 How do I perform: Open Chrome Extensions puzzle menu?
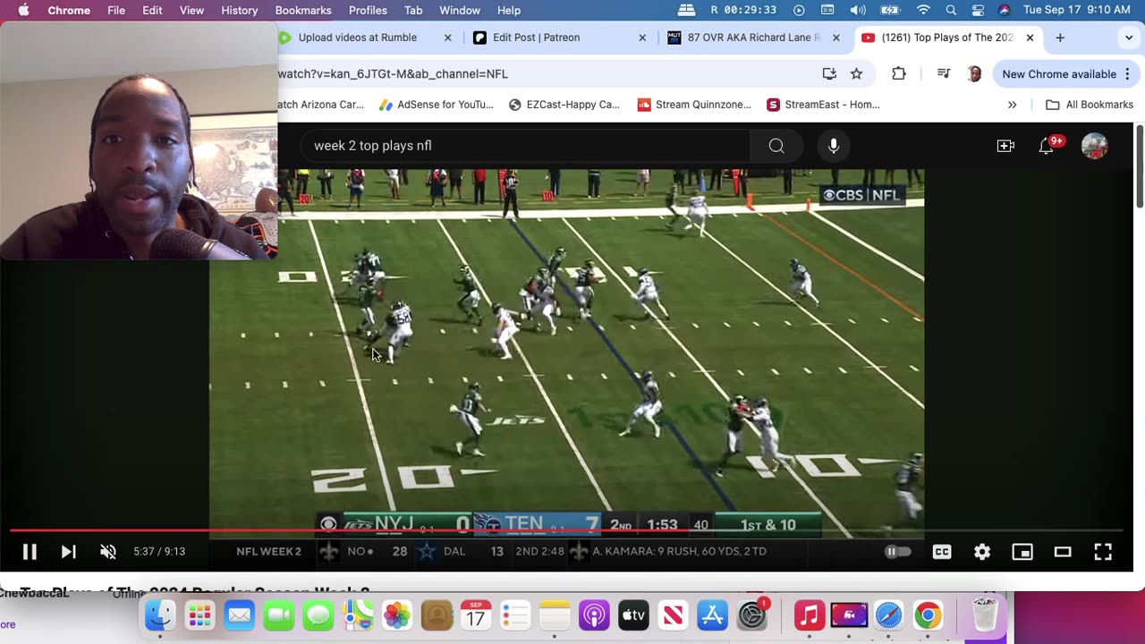click(899, 74)
